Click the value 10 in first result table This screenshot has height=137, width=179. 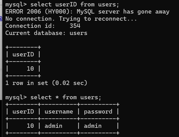click(x=30, y=69)
